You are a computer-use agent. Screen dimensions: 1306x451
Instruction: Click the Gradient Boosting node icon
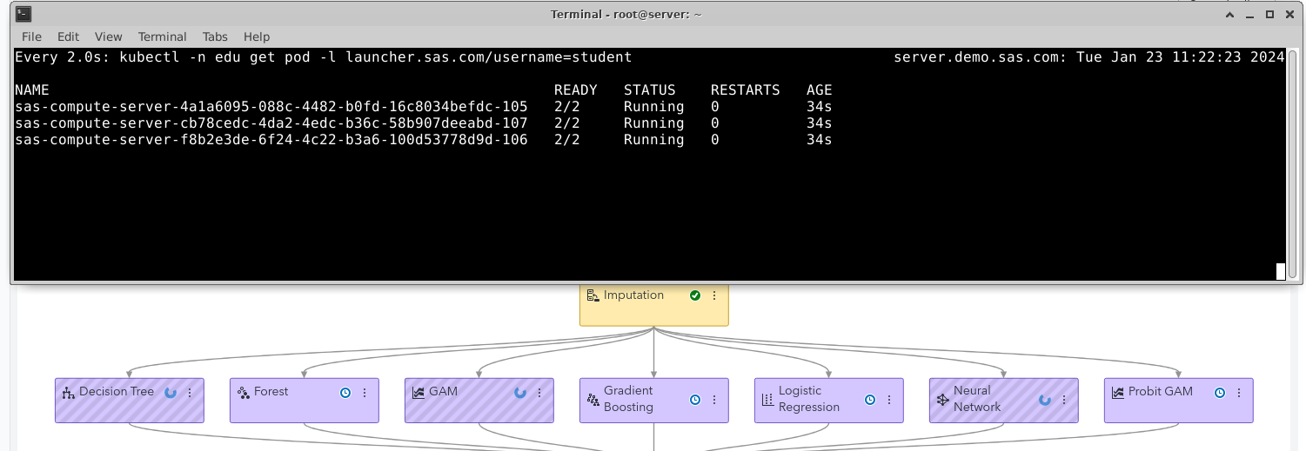coord(593,400)
